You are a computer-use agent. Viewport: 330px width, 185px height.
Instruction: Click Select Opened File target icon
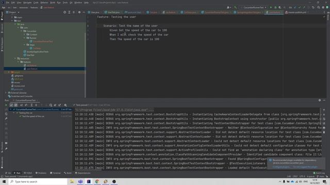[64, 12]
